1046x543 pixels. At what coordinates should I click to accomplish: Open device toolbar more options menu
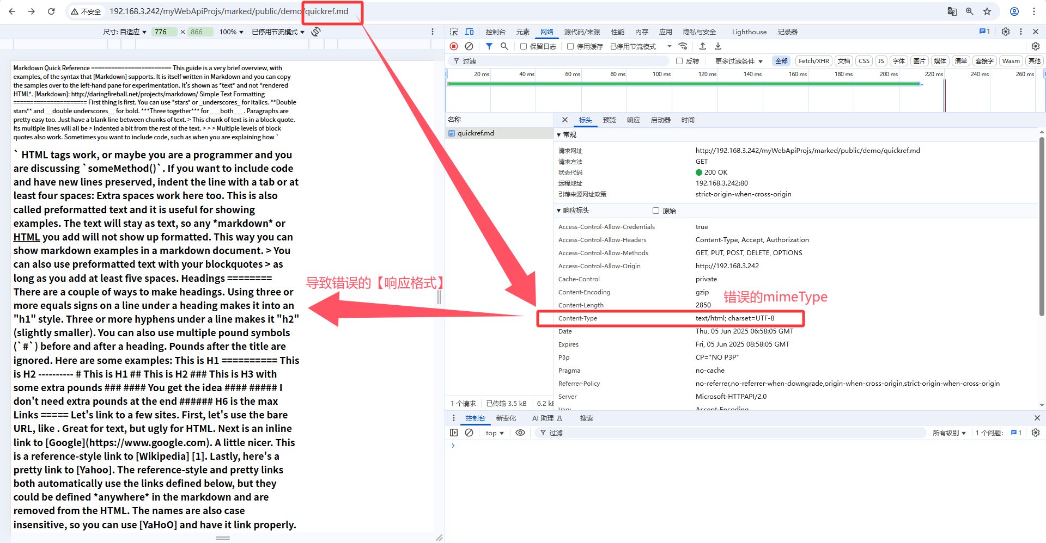pos(433,32)
